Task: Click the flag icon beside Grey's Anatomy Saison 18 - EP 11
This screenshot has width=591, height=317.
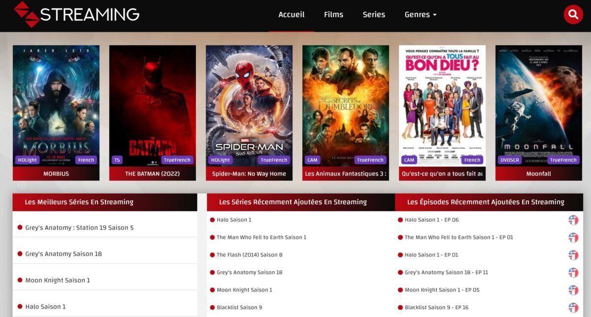Action: pyautogui.click(x=573, y=273)
